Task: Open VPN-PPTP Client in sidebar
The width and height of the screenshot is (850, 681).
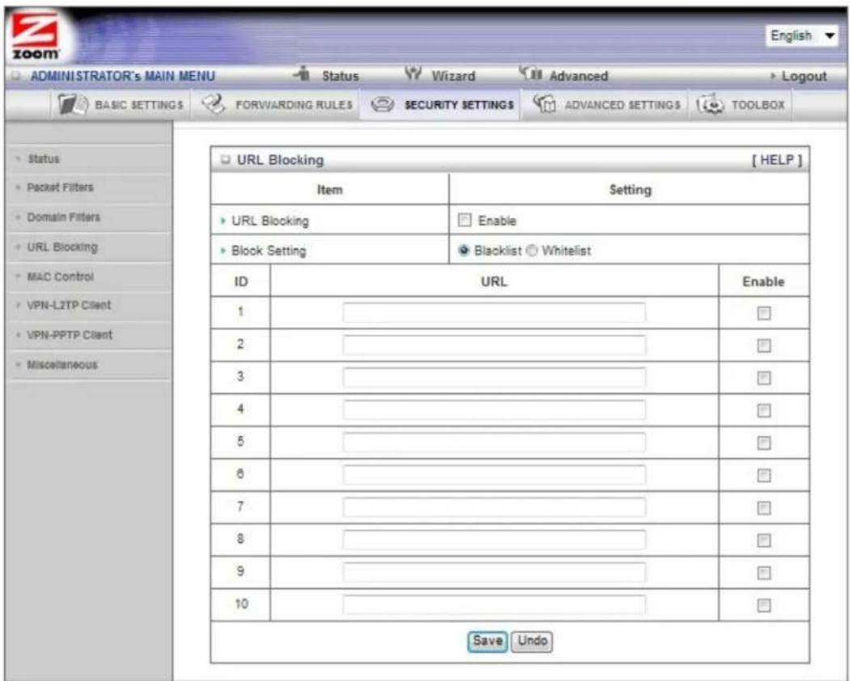Action: pyautogui.click(x=70, y=334)
